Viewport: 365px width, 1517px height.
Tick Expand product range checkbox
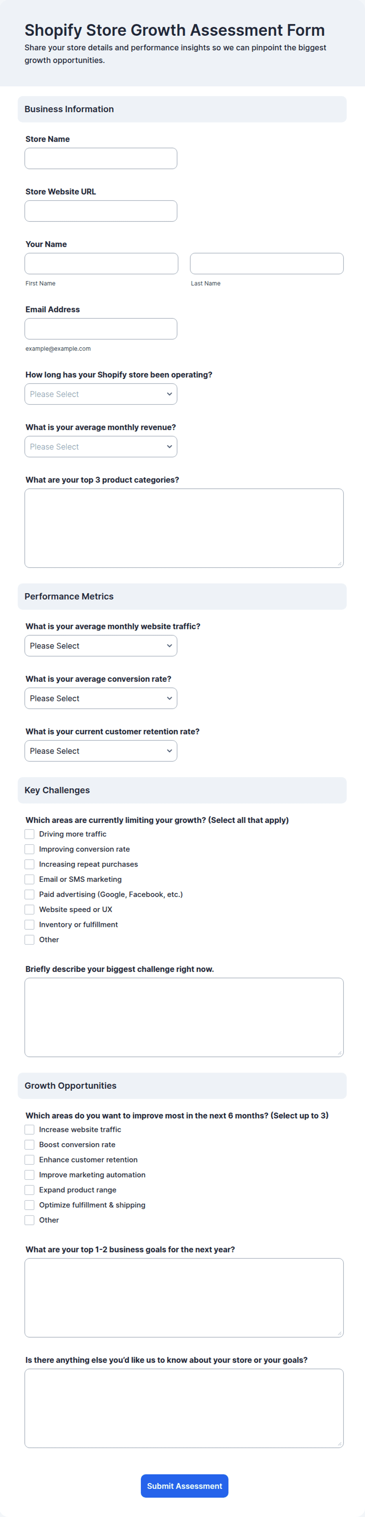point(29,1190)
